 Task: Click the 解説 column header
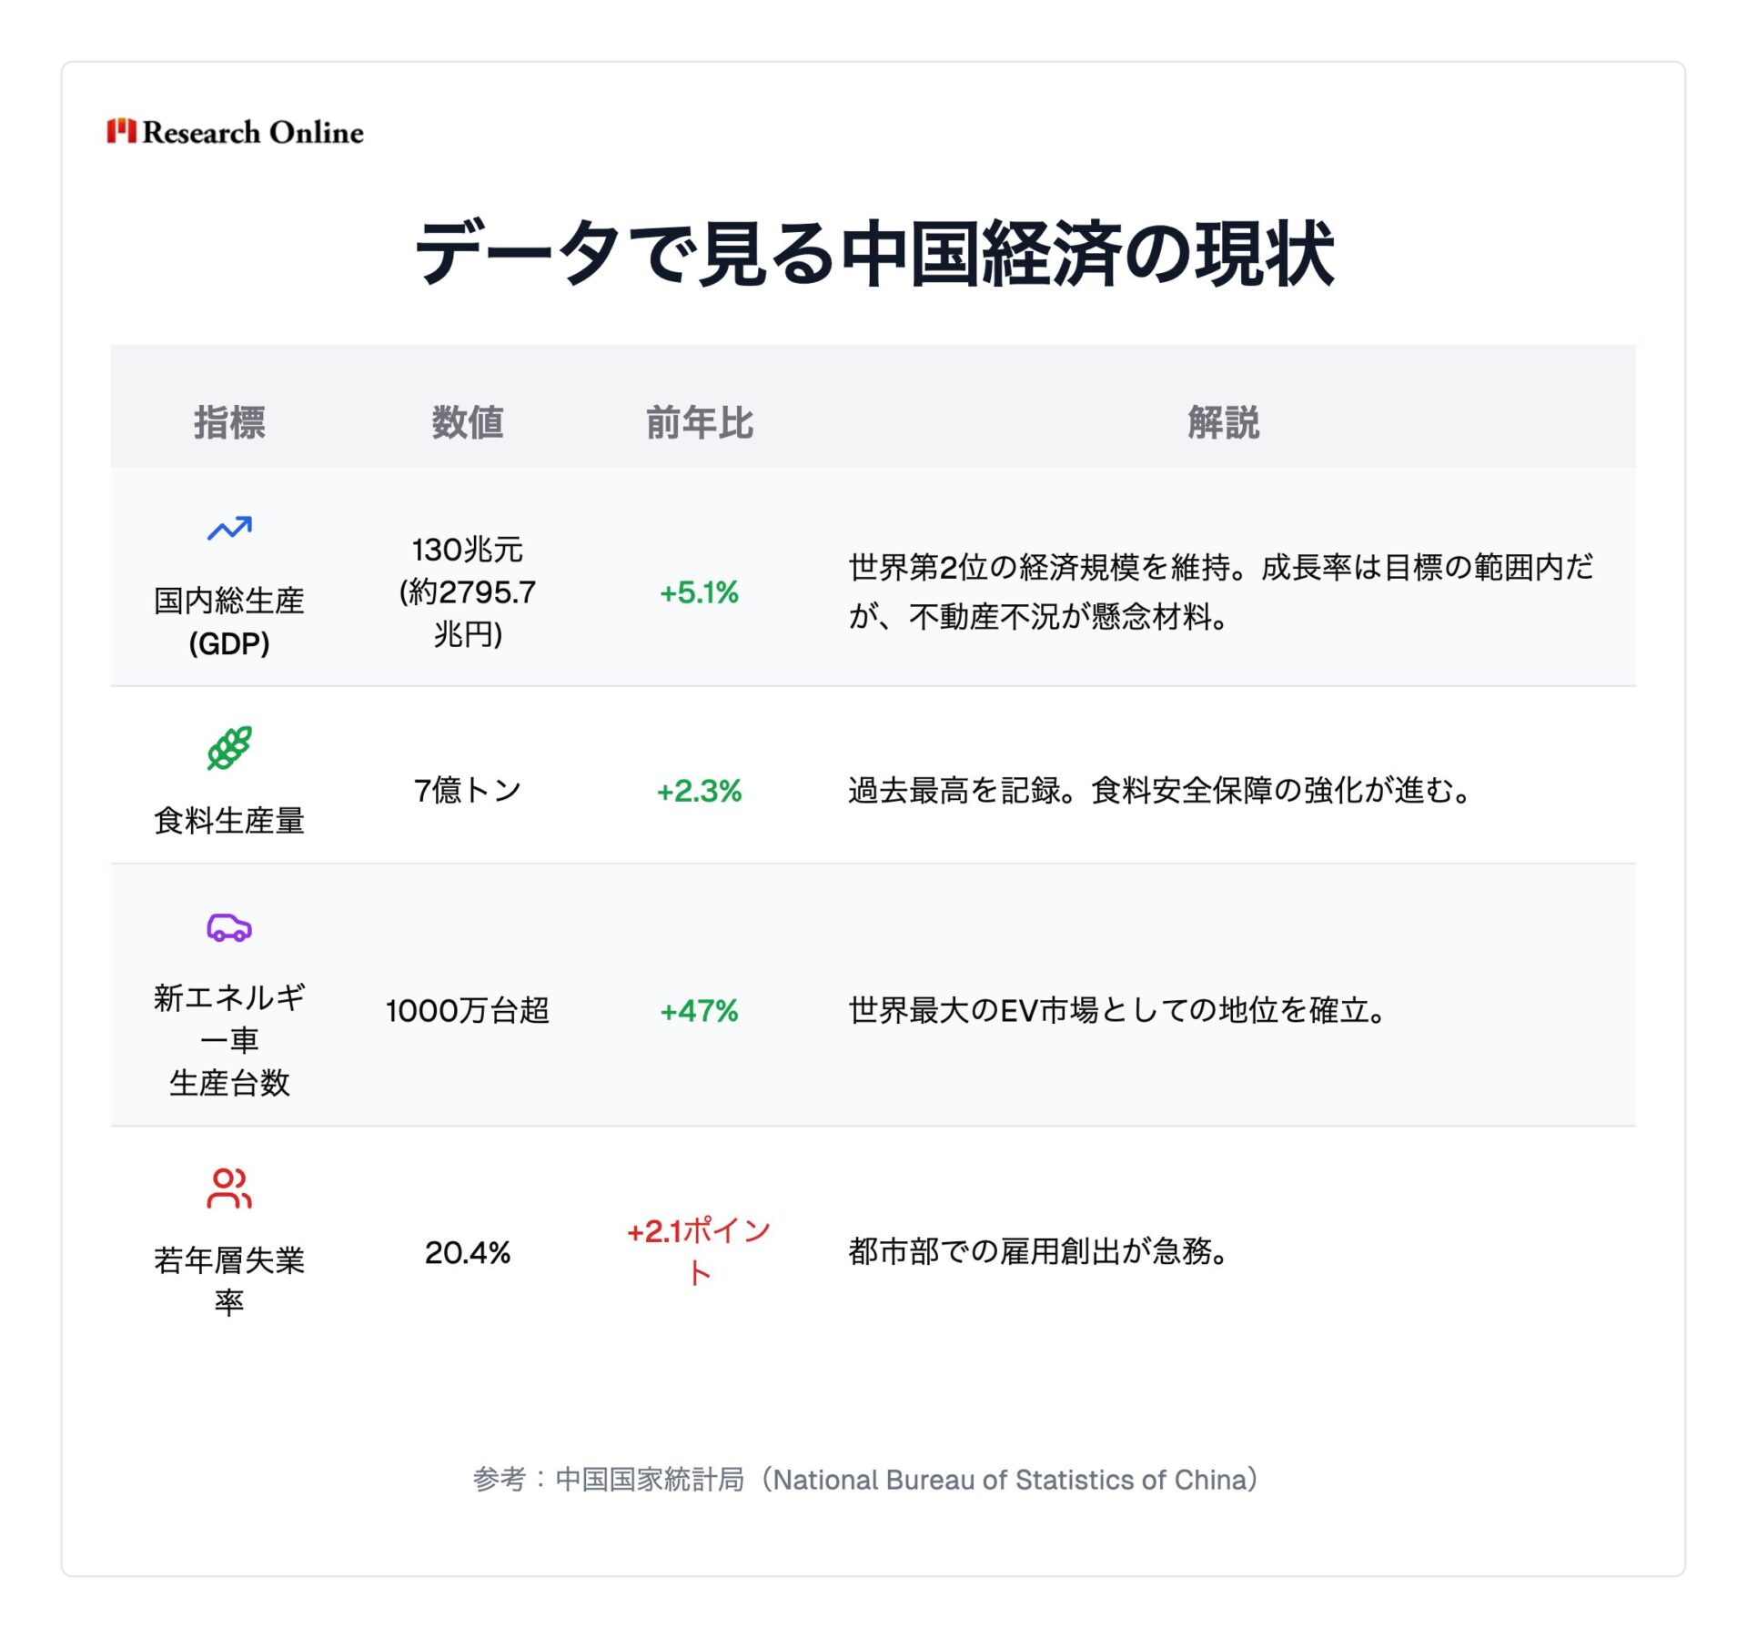pos(1223,423)
